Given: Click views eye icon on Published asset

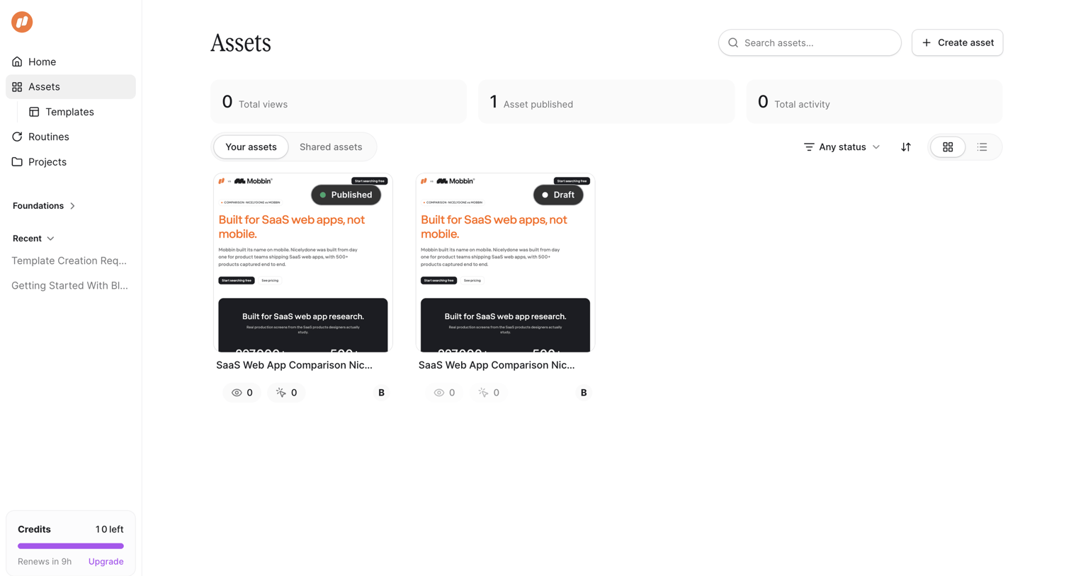Looking at the screenshot, I should click(x=237, y=393).
